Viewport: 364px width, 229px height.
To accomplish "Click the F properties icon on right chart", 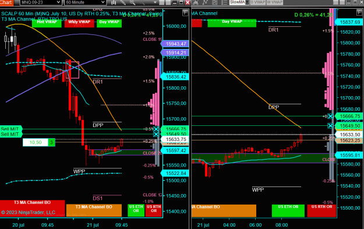I will coord(359,13).
